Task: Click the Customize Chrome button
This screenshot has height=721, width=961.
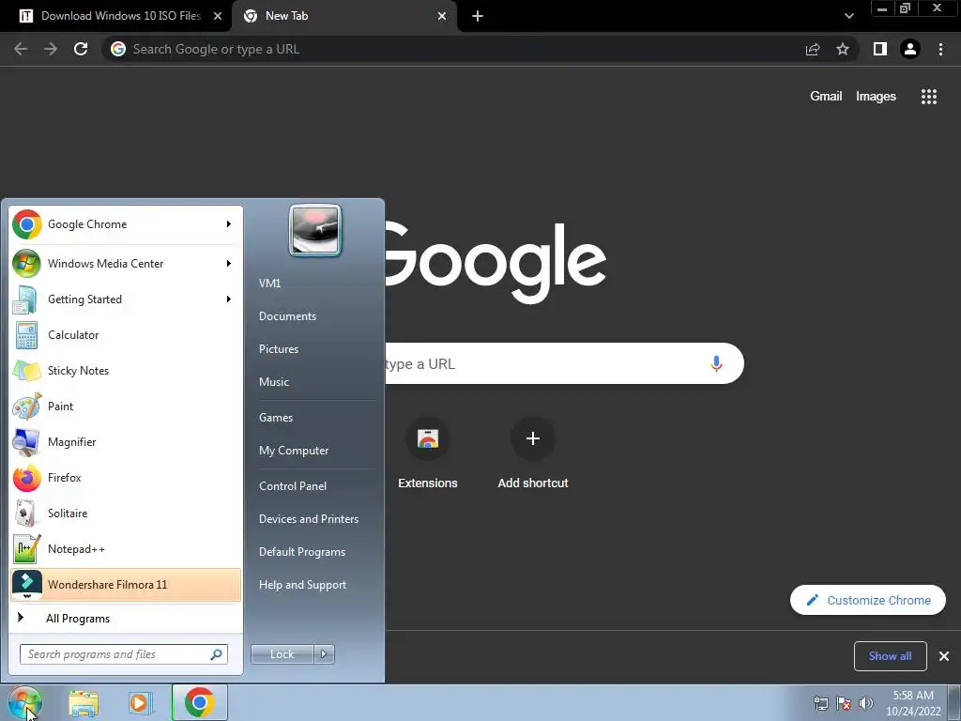Action: click(x=868, y=600)
